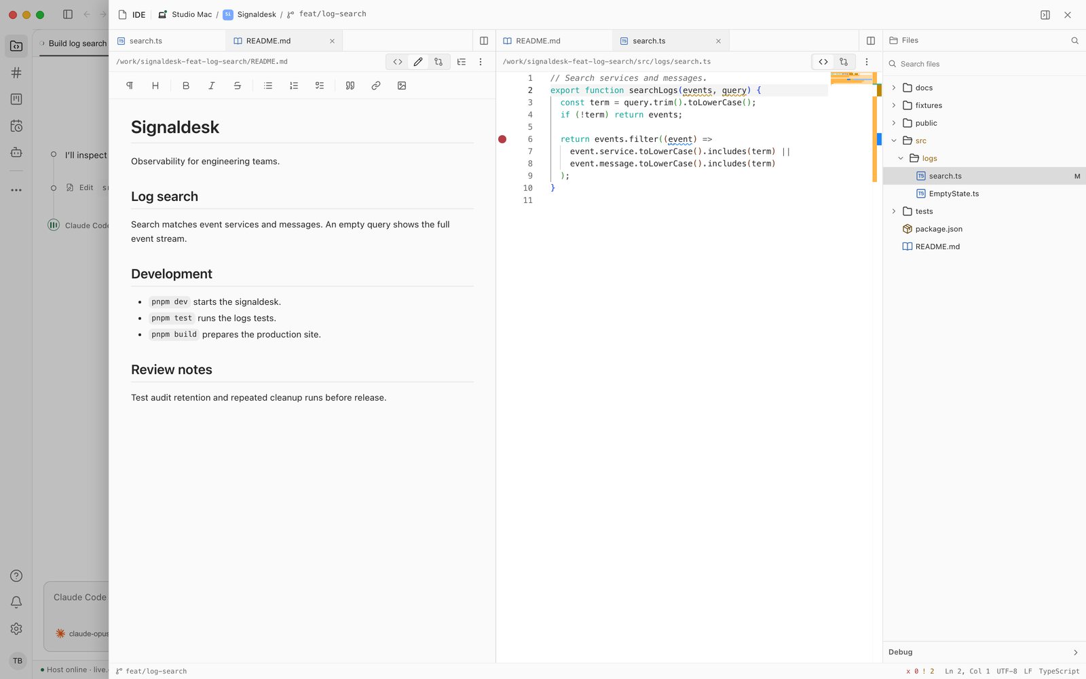This screenshot has width=1086, height=679.
Task: Expand the docs folder
Action: click(x=894, y=88)
